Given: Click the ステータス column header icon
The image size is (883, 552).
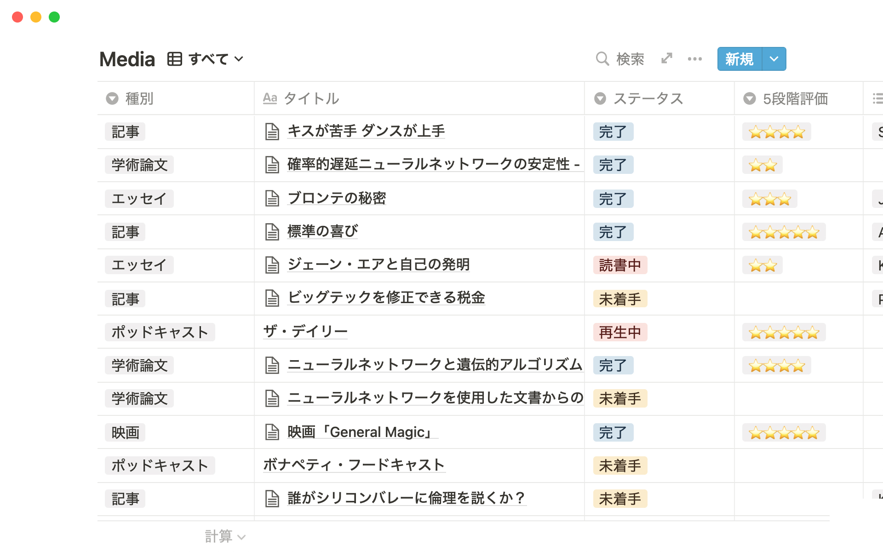Looking at the screenshot, I should pos(600,98).
